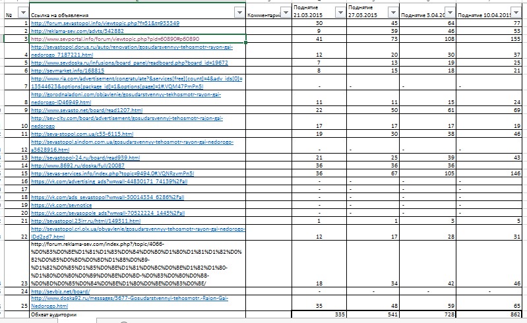Viewport: 527px width, 323px height.
Task: Open sevasto.net board read1207 link
Action: (86, 110)
